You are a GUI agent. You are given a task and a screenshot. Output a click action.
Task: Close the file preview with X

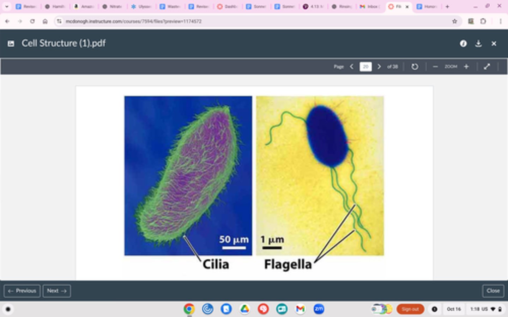pyautogui.click(x=494, y=43)
